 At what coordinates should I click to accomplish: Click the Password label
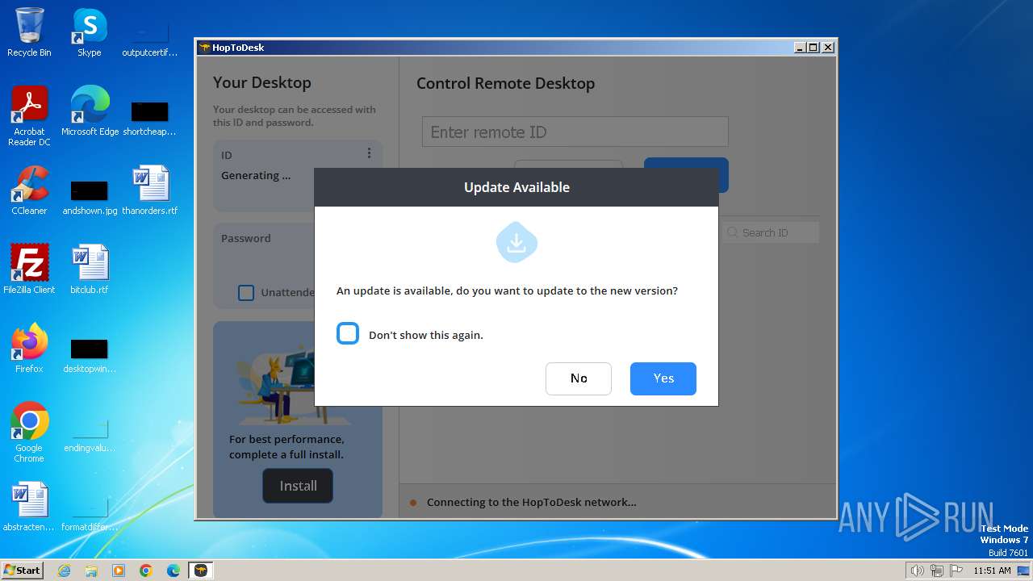click(x=246, y=238)
